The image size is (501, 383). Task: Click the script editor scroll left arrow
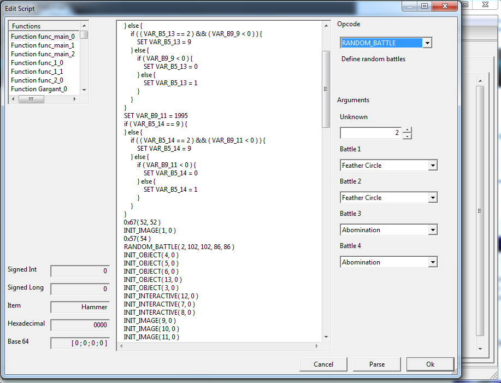(121, 346)
